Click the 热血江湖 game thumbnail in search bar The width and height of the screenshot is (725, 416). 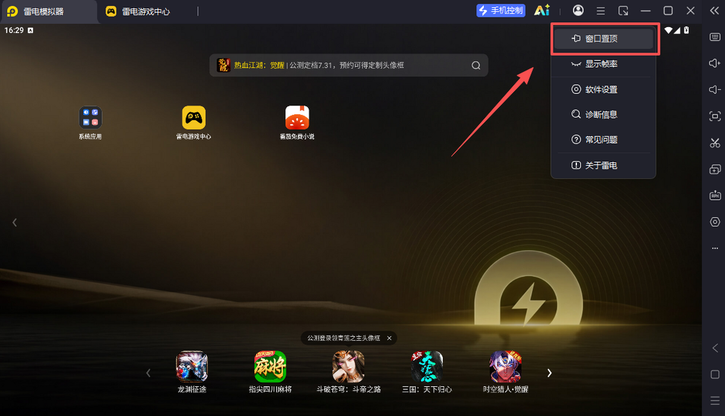coord(224,65)
